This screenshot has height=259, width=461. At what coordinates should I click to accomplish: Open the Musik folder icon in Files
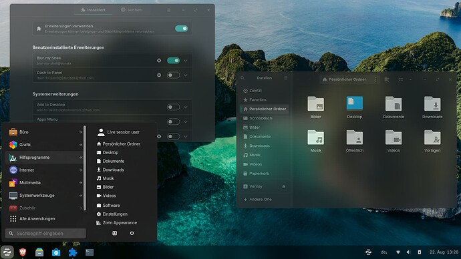[x=316, y=137]
